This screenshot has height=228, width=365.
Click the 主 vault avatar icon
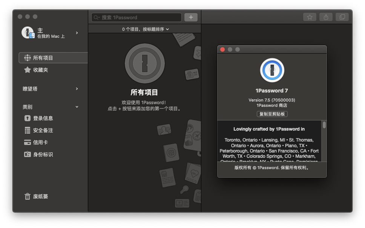28,32
